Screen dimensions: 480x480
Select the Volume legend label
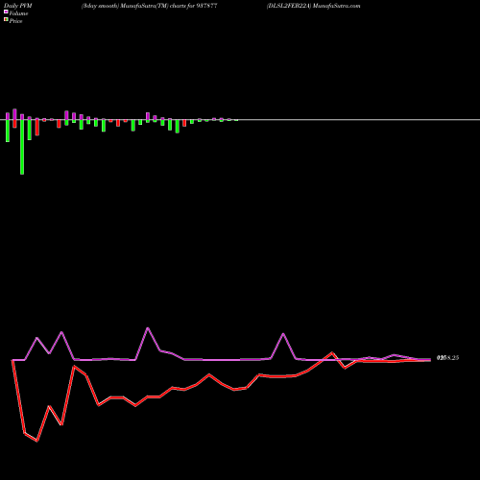[x=18, y=13]
